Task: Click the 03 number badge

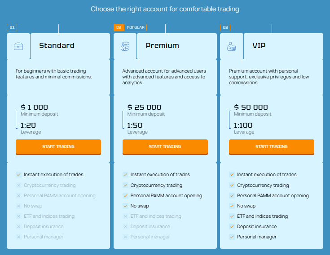Action: click(x=225, y=28)
